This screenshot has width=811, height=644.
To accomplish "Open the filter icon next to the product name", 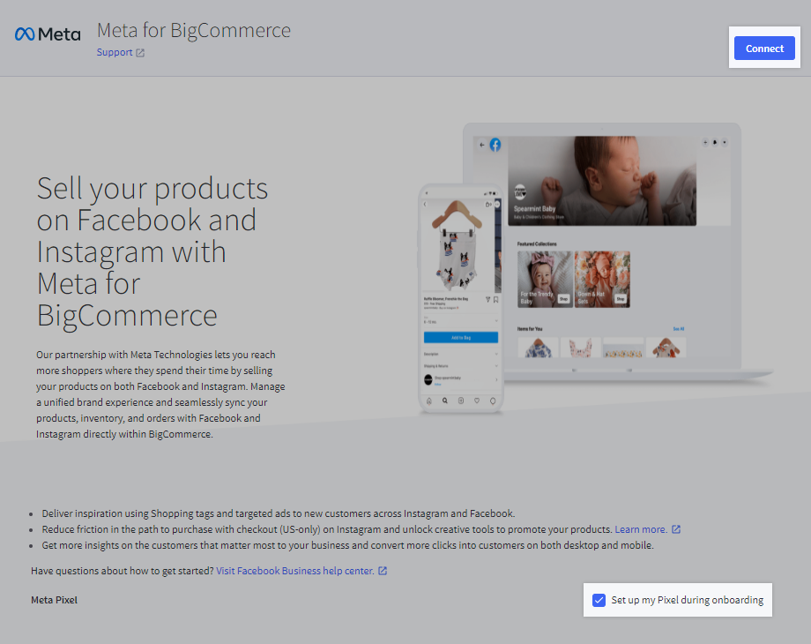I will click(487, 299).
